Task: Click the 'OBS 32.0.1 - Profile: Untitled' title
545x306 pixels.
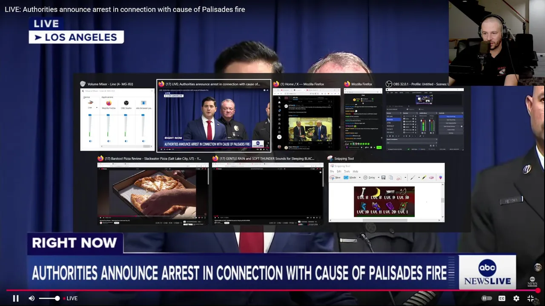Action: [421, 84]
